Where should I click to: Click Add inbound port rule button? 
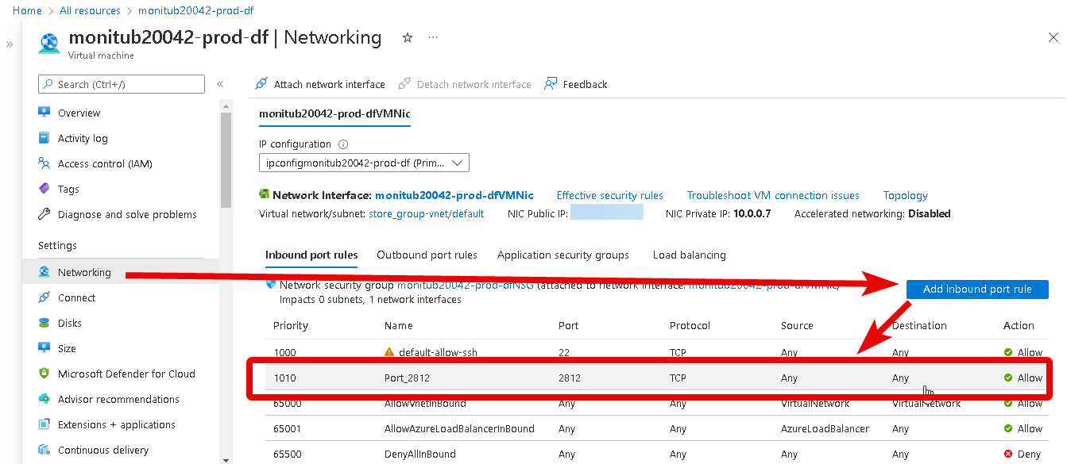(x=977, y=290)
